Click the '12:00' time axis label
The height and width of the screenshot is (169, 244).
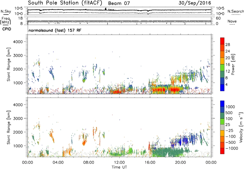click(x=119, y=163)
